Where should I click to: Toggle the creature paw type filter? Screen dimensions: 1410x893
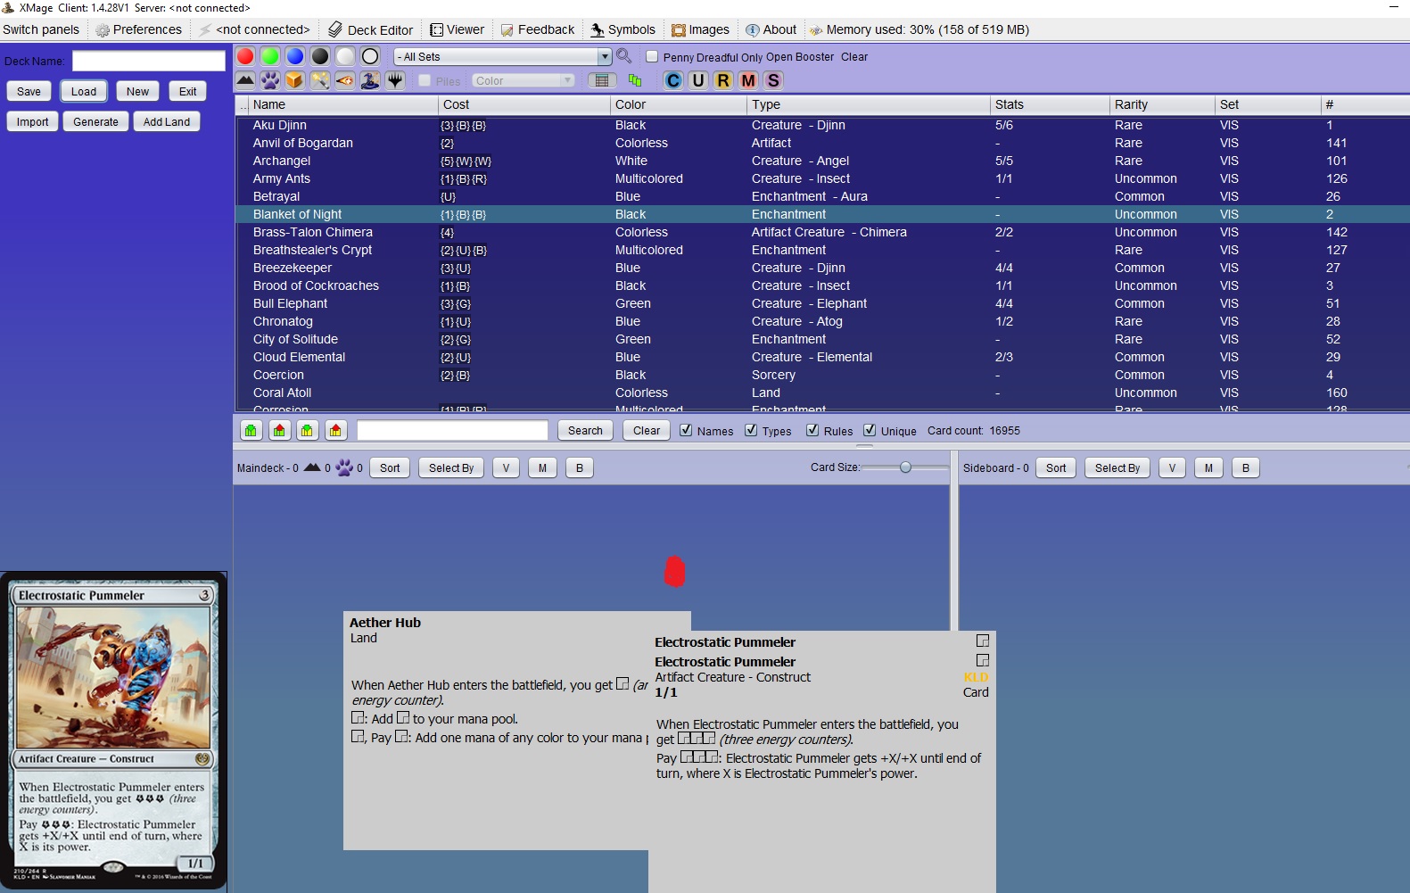pyautogui.click(x=270, y=80)
